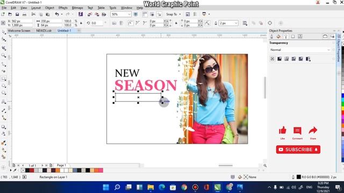Open the Corel Search content icon

point(81,14)
